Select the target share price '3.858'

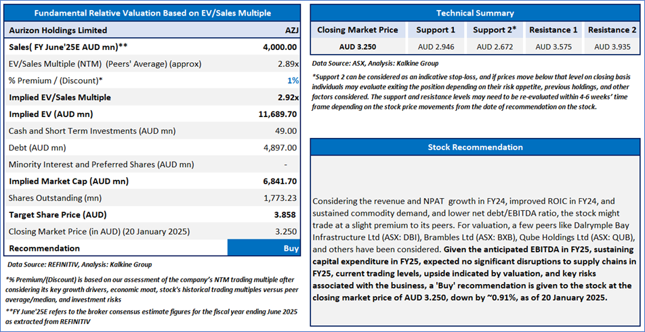click(287, 215)
